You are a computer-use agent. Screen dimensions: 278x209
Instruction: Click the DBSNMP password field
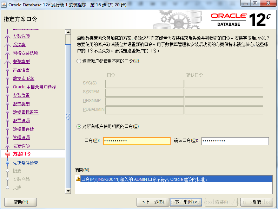[x=145, y=101]
